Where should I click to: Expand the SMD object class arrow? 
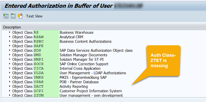click(x=10, y=55)
